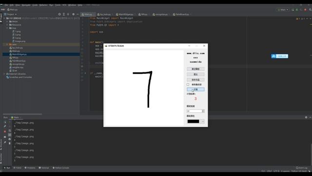Click the Main tab in Run panel
Image resolution: width=312 pixels, height=176 pixels.
pos(16,117)
